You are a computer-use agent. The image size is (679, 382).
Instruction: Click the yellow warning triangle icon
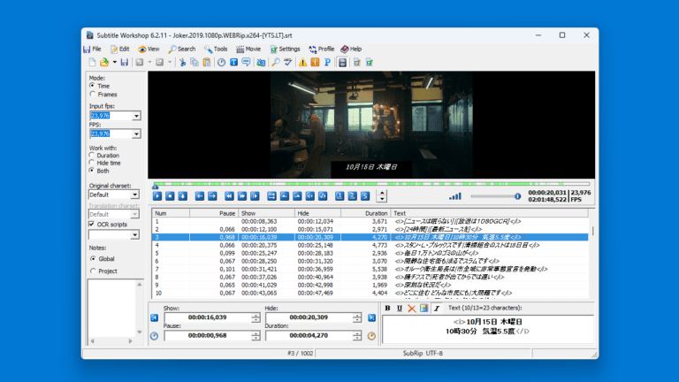pyautogui.click(x=302, y=63)
